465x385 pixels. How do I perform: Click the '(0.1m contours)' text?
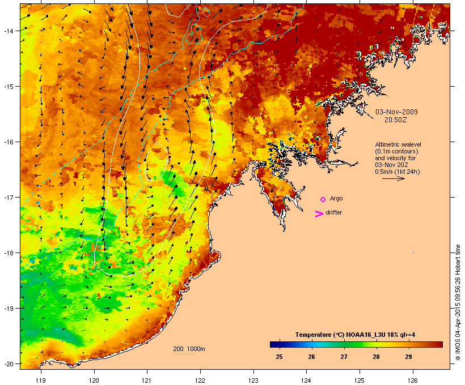pyautogui.click(x=396, y=151)
